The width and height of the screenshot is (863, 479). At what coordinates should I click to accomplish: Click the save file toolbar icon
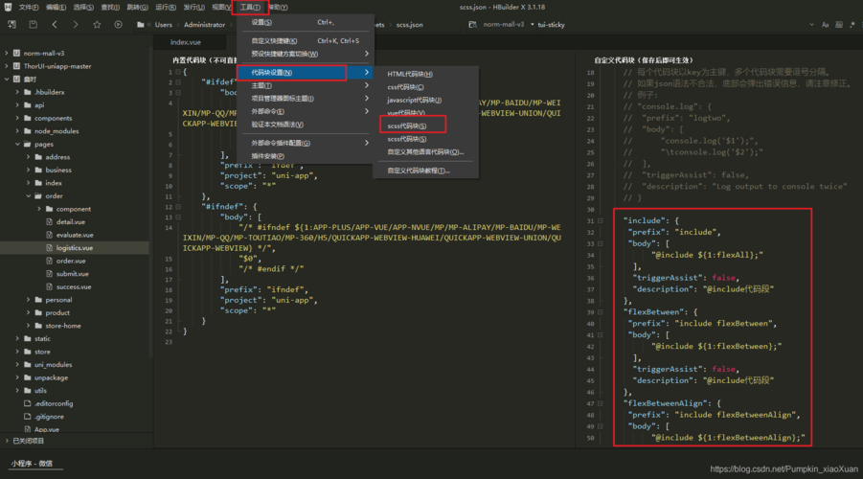(x=33, y=24)
